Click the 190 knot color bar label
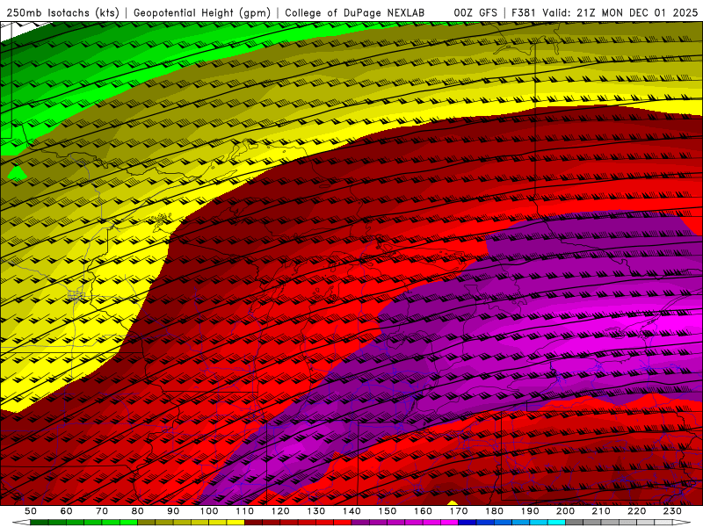This screenshot has height=527, width=703. [x=530, y=511]
